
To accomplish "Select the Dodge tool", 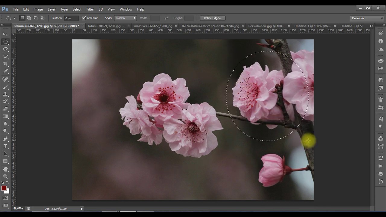I will tap(5, 131).
